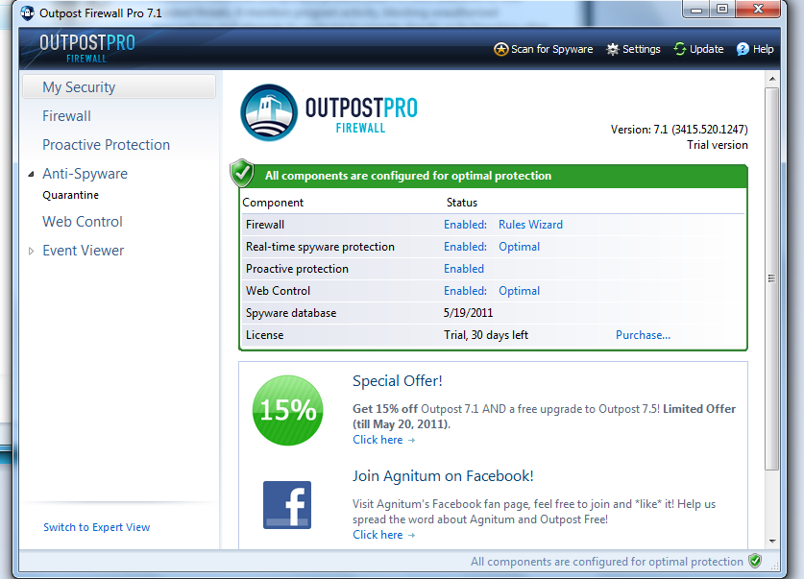
Task: Click the status bar shield icon
Action: coord(755,561)
